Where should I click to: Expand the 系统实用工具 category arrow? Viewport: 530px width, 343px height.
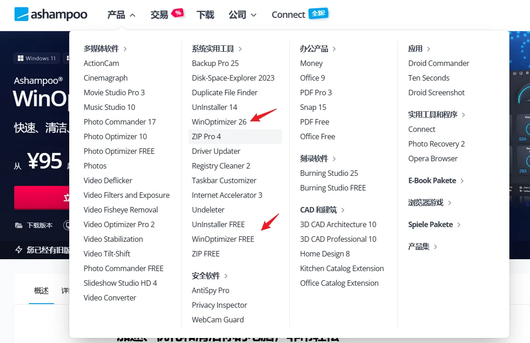click(240, 49)
